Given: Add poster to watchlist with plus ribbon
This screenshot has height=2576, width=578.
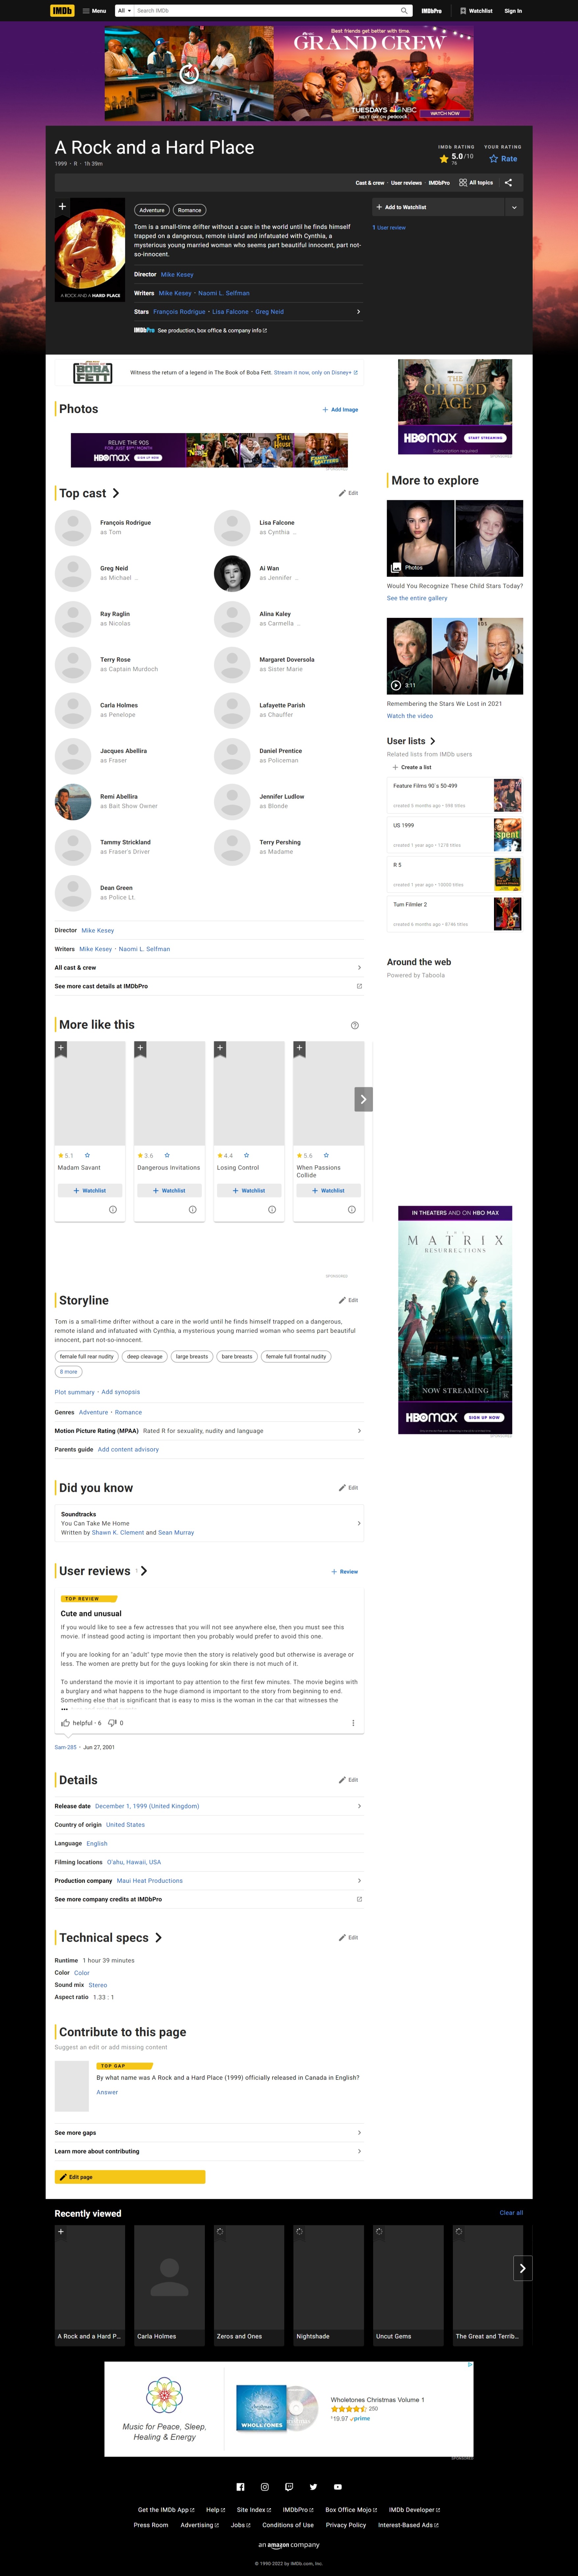Looking at the screenshot, I should pos(62,207).
